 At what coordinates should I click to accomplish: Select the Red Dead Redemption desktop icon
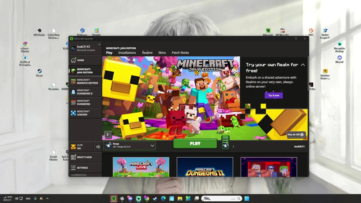25,61
